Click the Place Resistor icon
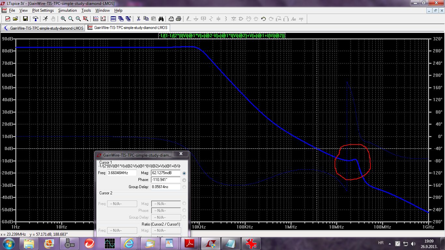The width and height of the screenshot is (445, 250). (x=211, y=19)
